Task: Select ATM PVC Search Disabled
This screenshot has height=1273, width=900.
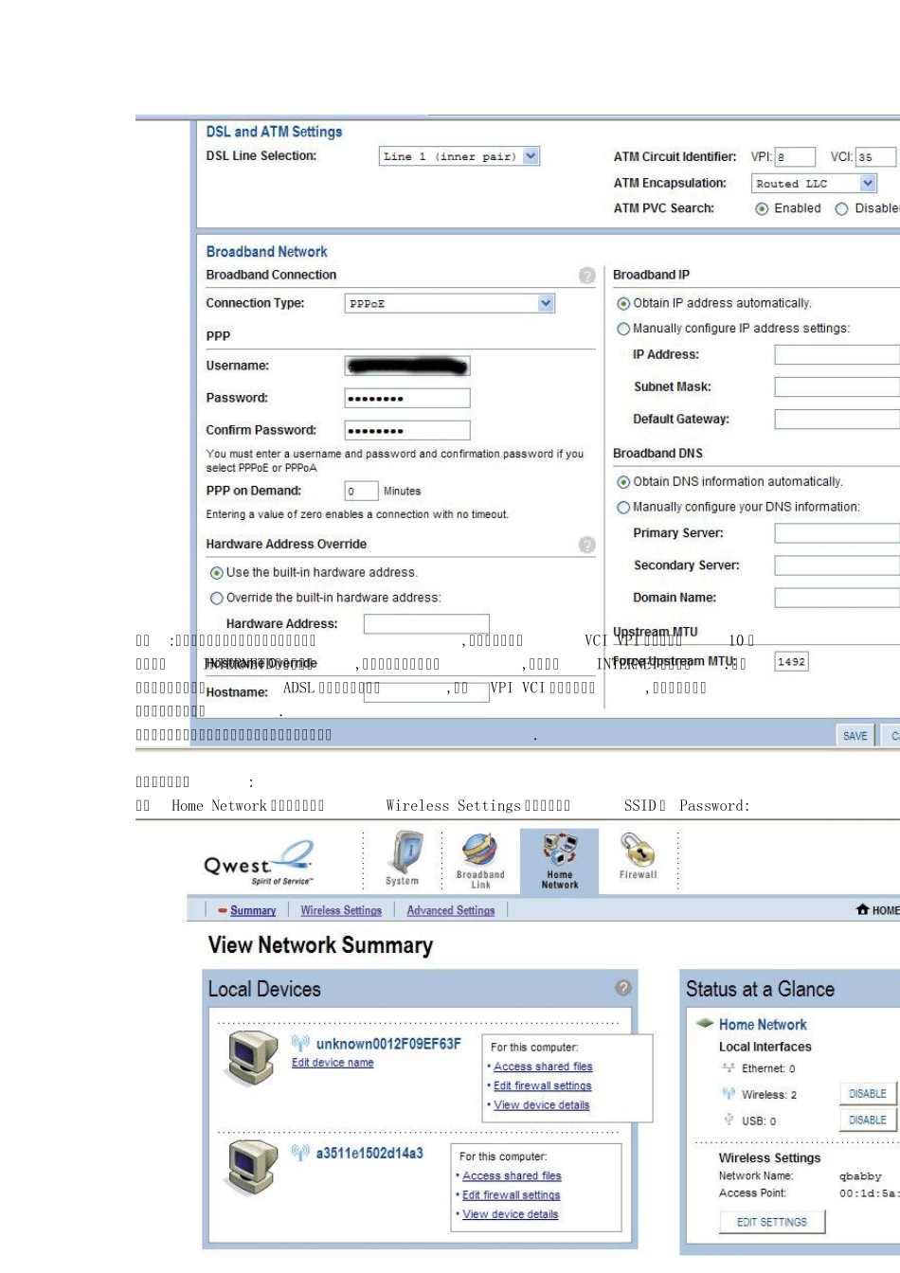Action: pos(841,209)
